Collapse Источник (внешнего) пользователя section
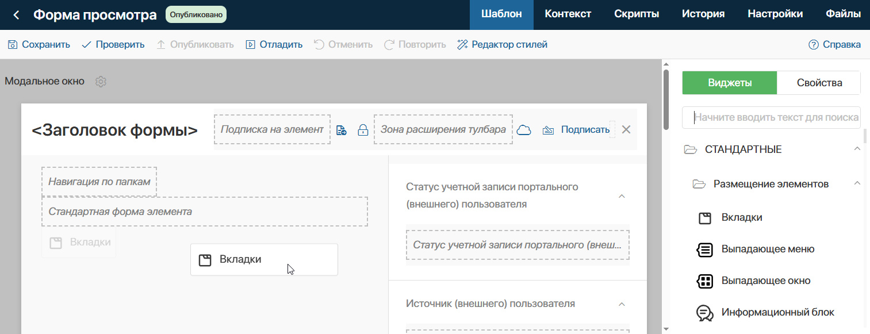 coord(621,304)
